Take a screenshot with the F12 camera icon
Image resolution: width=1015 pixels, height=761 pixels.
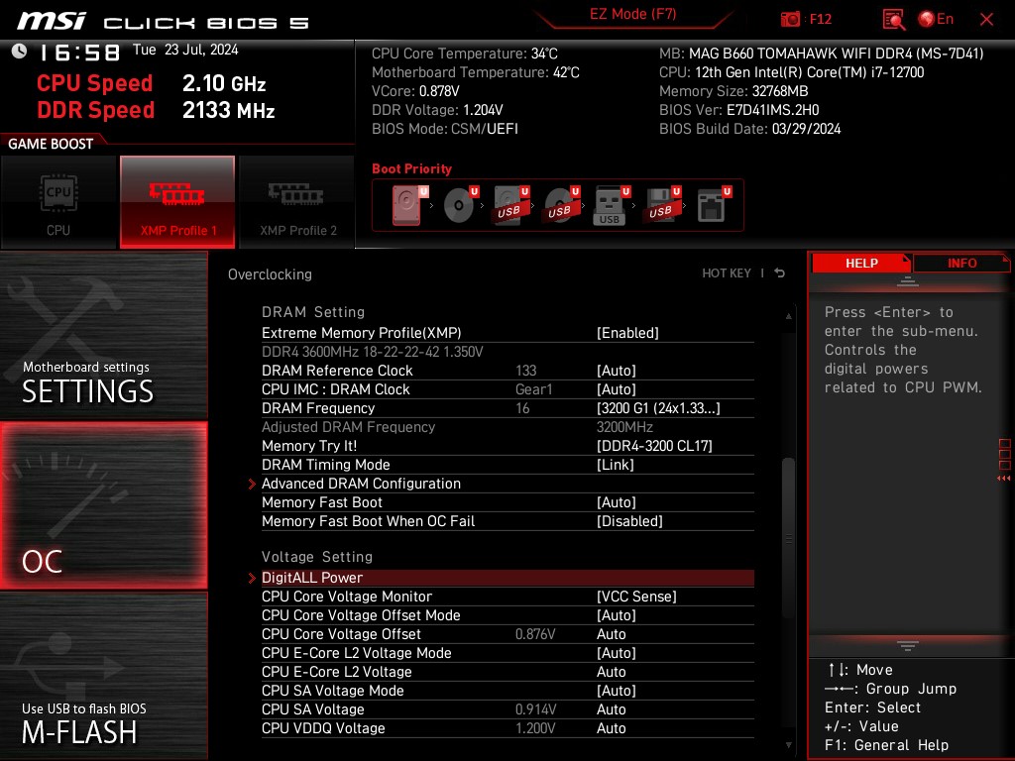pos(790,19)
